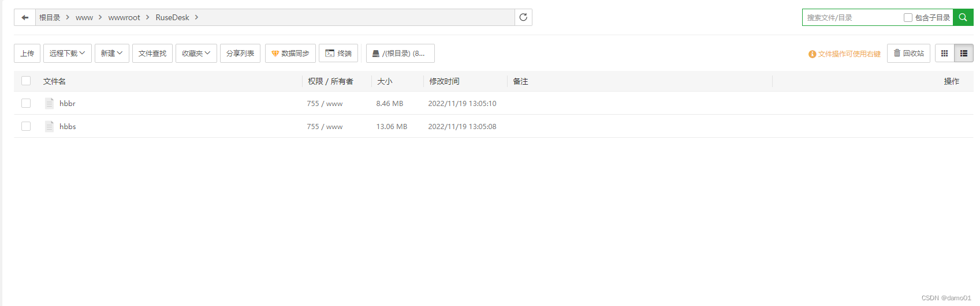Click the root disk /(根目录) button

click(x=400, y=53)
